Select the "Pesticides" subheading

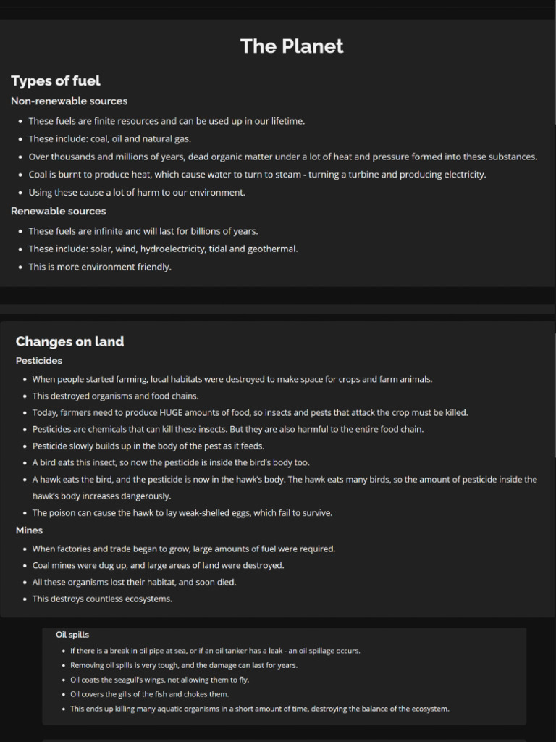39,361
